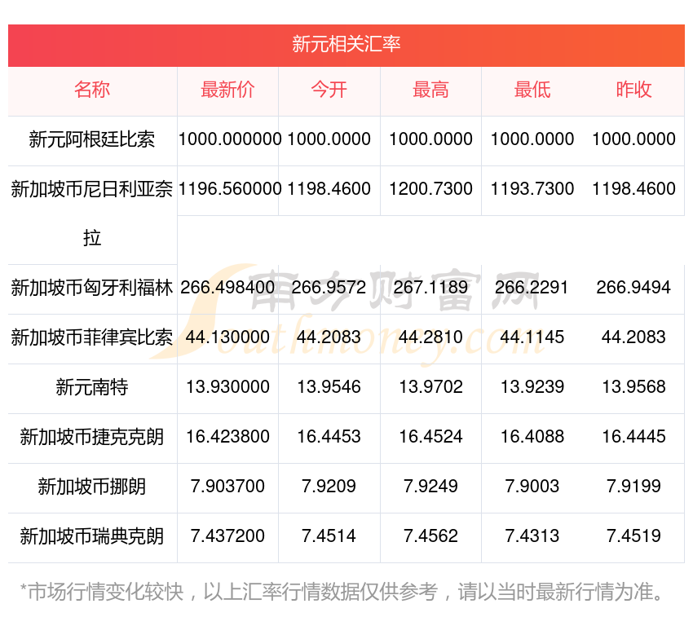Click highest value 7.4562
Viewport: 693px width, 617px height.
pyautogui.click(x=431, y=536)
